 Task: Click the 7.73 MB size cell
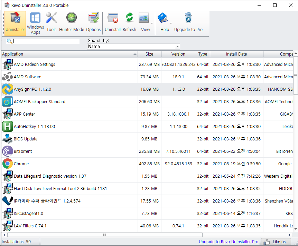[149, 214]
